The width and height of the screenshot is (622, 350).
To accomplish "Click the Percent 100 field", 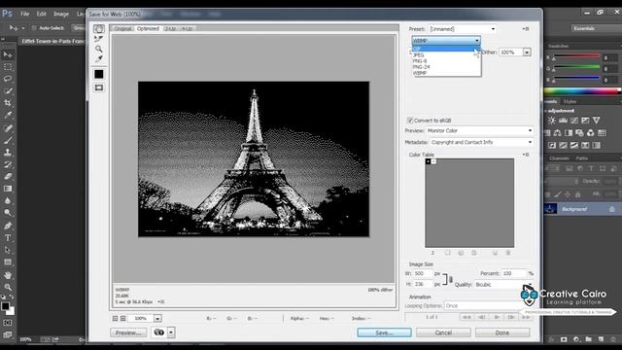I will 514,273.
